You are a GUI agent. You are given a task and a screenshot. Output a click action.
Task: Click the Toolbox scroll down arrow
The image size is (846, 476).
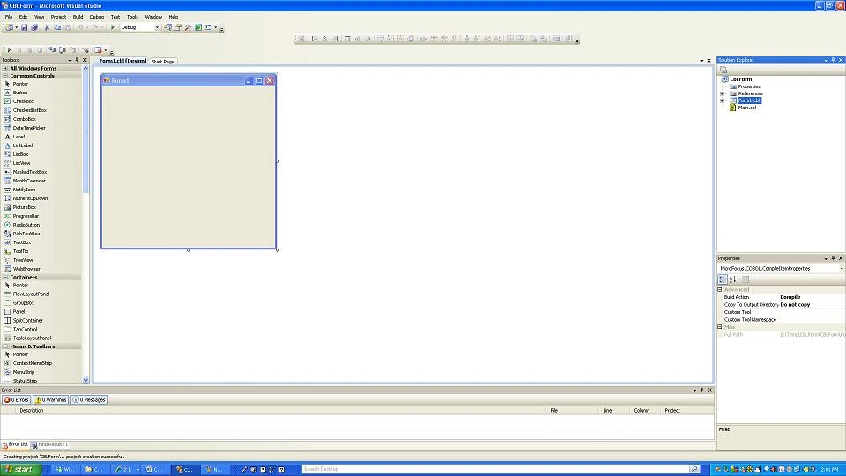pos(85,380)
